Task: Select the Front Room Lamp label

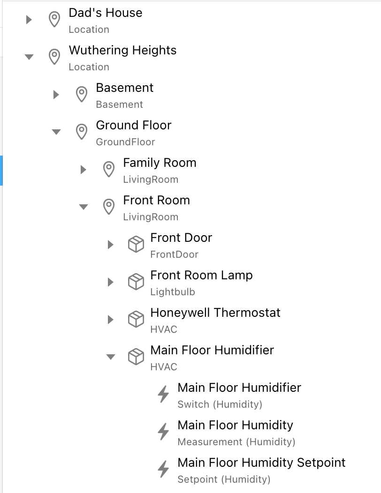Action: click(201, 276)
